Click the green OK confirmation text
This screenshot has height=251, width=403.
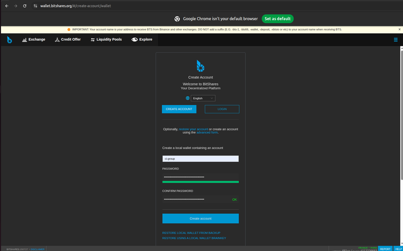click(x=234, y=200)
